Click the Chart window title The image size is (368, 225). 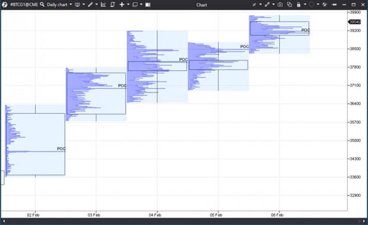point(202,5)
